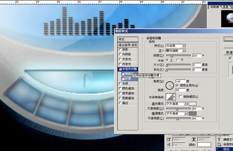Click the vertical scale IT icon
The width and height of the screenshot is (233, 151).
pyautogui.click(x=169, y=139)
